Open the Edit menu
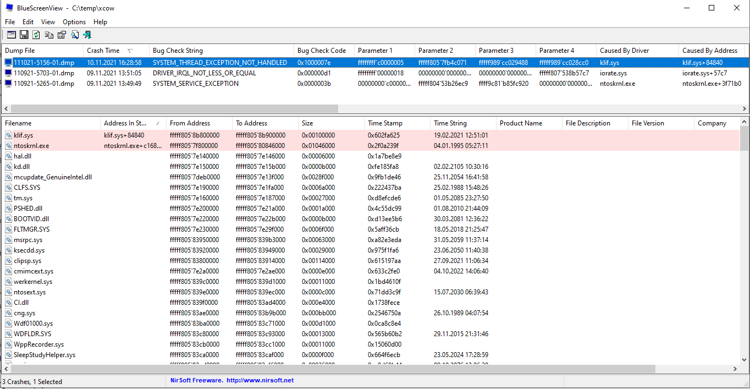This screenshot has width=750, height=389. click(28, 22)
